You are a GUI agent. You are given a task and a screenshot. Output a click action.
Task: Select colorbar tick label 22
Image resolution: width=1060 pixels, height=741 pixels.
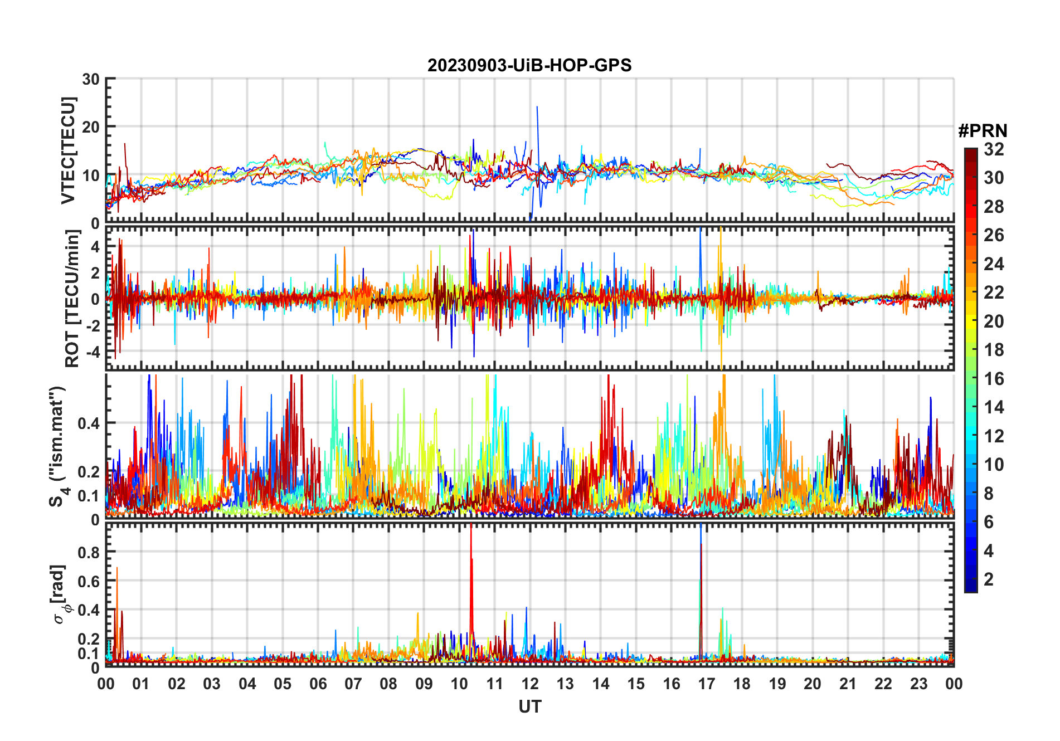pos(994,292)
